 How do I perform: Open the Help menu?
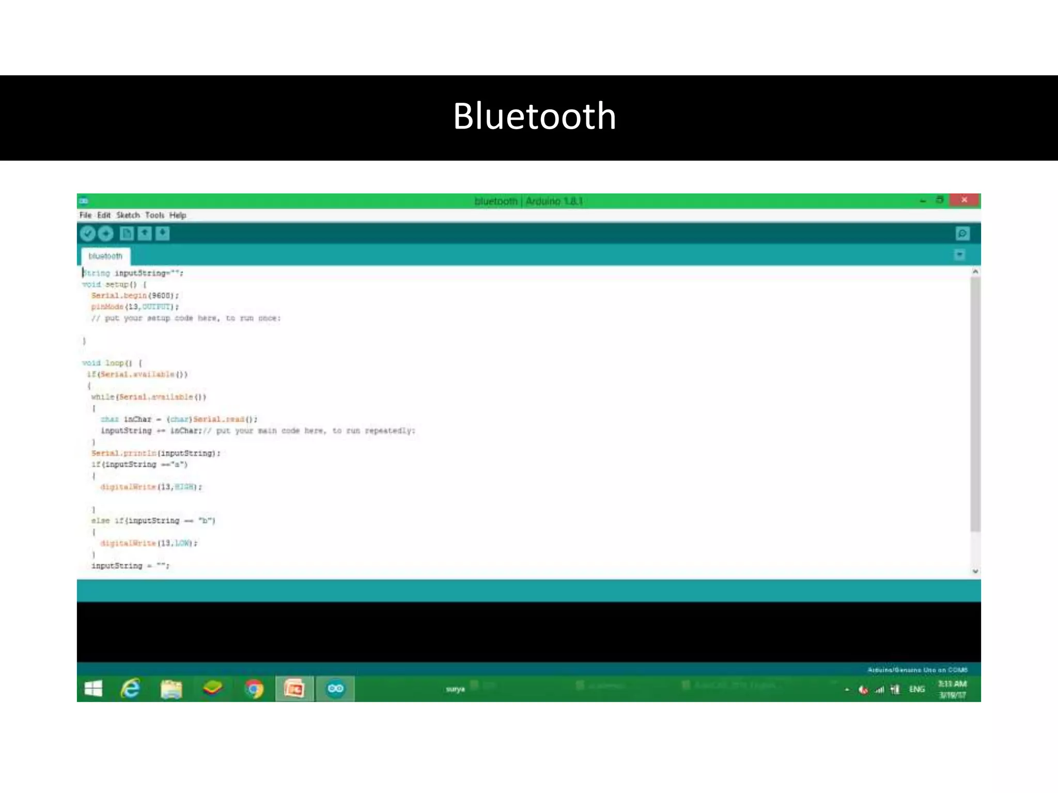tap(178, 215)
